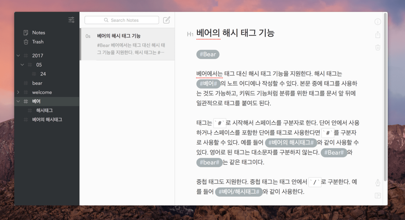Select the 해시태그 nested tag
Viewport: 405px width, 220px height.
click(x=45, y=110)
